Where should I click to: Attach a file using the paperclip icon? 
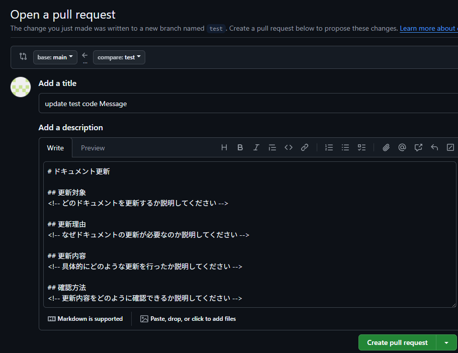386,147
